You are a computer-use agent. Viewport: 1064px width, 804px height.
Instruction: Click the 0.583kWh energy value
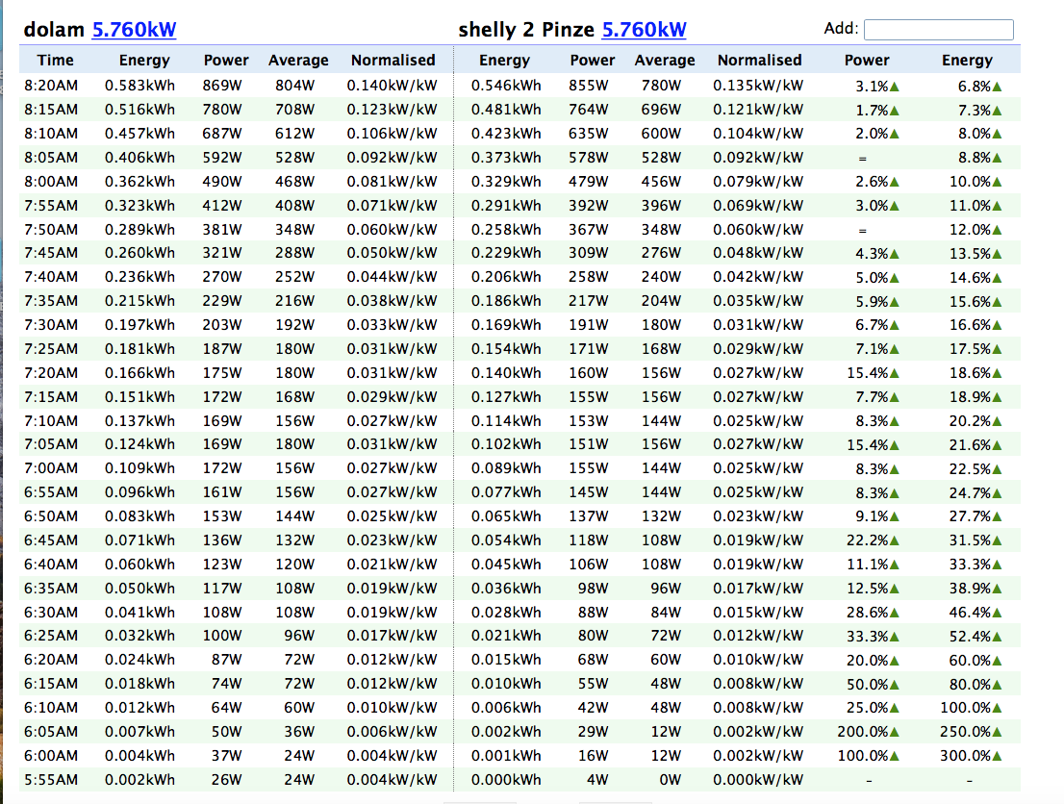(139, 86)
